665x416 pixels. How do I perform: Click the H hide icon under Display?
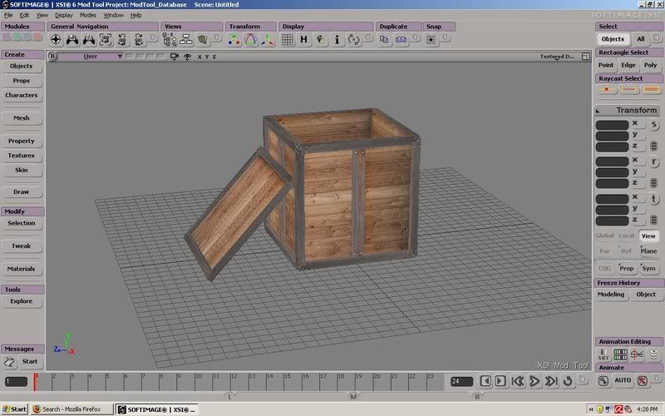(303, 40)
